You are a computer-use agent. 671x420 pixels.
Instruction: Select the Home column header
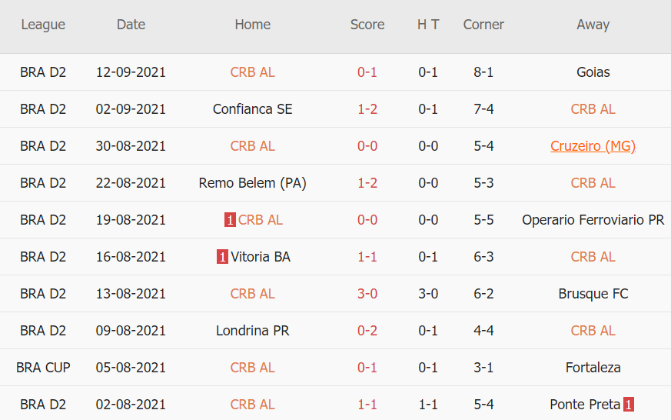[252, 25]
